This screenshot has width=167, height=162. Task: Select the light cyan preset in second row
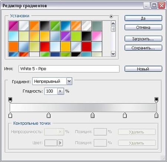pyautogui.click(x=13, y=36)
